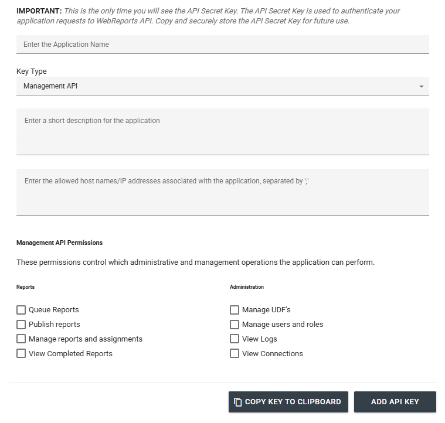
Task: Toggle Manage users and roles checkbox
Action: (x=235, y=325)
